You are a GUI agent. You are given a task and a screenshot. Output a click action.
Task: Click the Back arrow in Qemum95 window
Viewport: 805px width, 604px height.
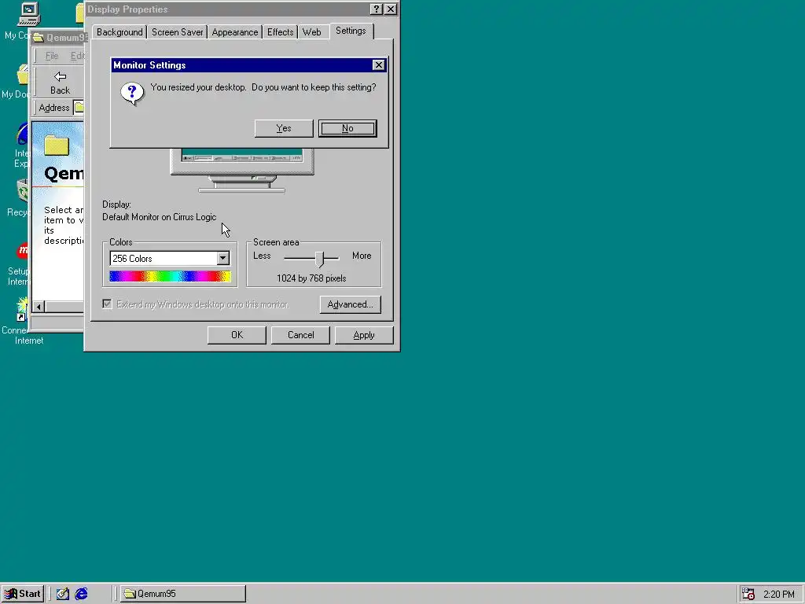pos(60,83)
